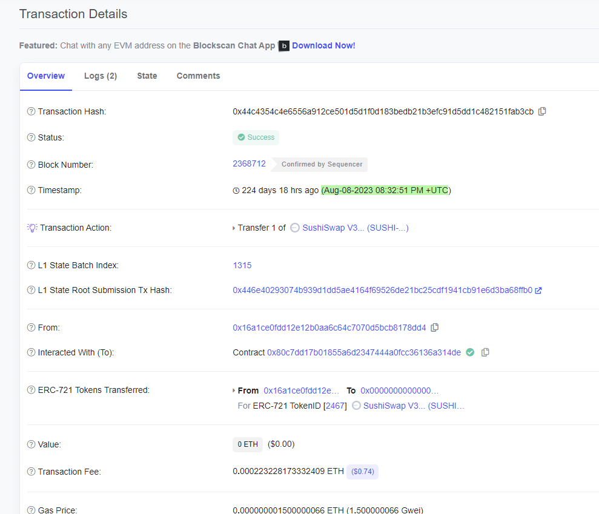Click the clock icon beside timestamp
The height and width of the screenshot is (514, 599).
tap(236, 191)
